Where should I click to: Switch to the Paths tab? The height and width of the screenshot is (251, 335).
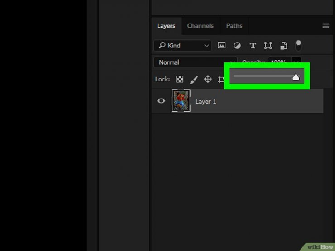click(234, 26)
